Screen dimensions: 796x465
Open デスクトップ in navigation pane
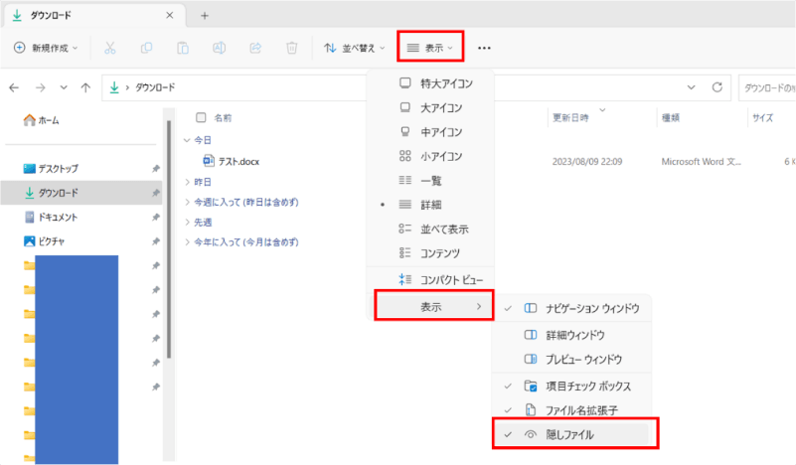click(x=51, y=169)
